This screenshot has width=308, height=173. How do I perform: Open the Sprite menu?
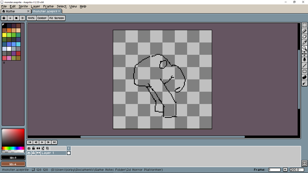[23, 6]
